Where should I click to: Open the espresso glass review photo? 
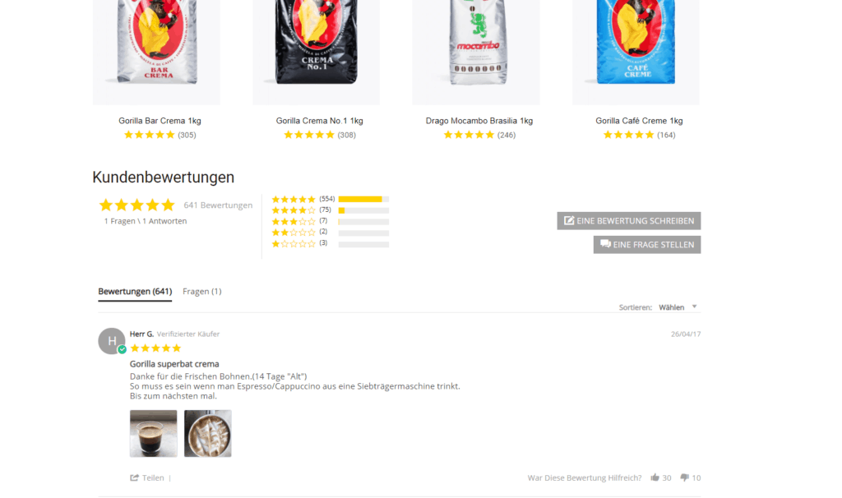(154, 434)
